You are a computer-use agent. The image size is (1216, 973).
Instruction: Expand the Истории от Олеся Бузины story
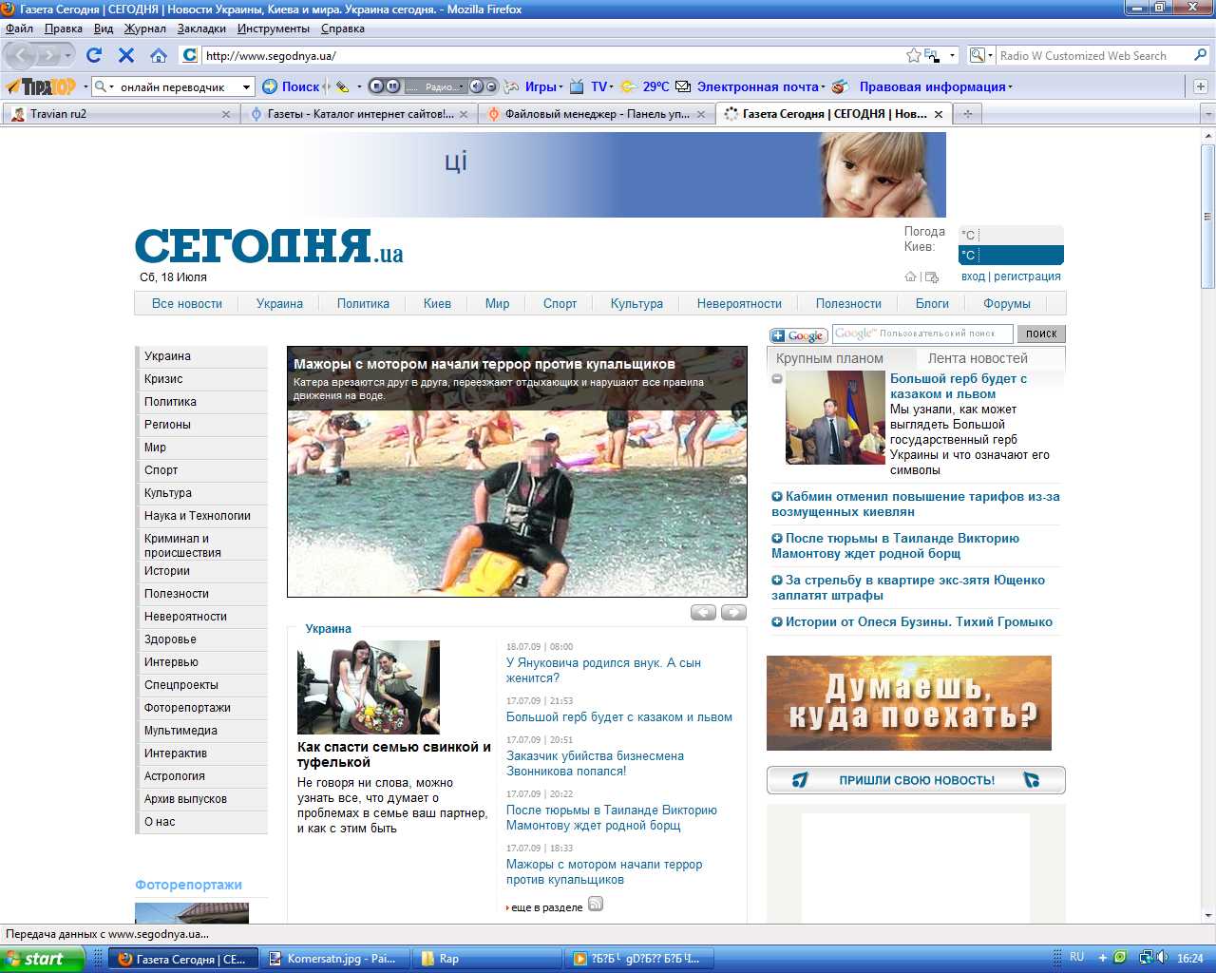pos(777,622)
